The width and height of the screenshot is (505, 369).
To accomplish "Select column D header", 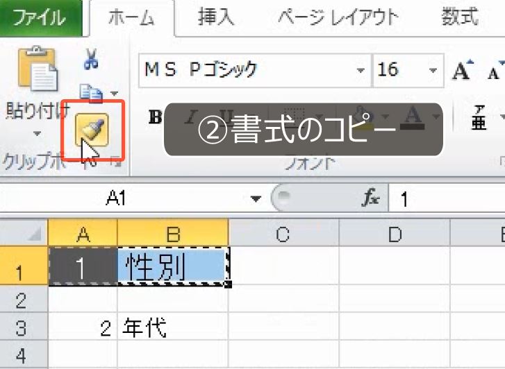I will (395, 234).
